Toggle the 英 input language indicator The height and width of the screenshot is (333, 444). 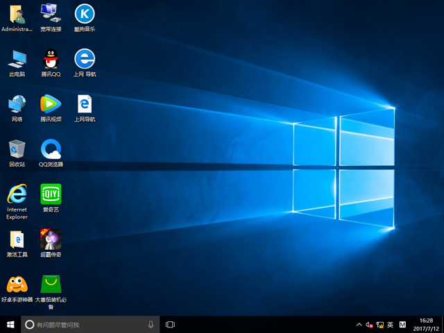pyautogui.click(x=390, y=325)
